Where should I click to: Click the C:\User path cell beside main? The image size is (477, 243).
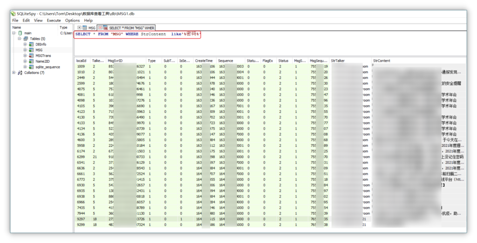pyautogui.click(x=66, y=33)
